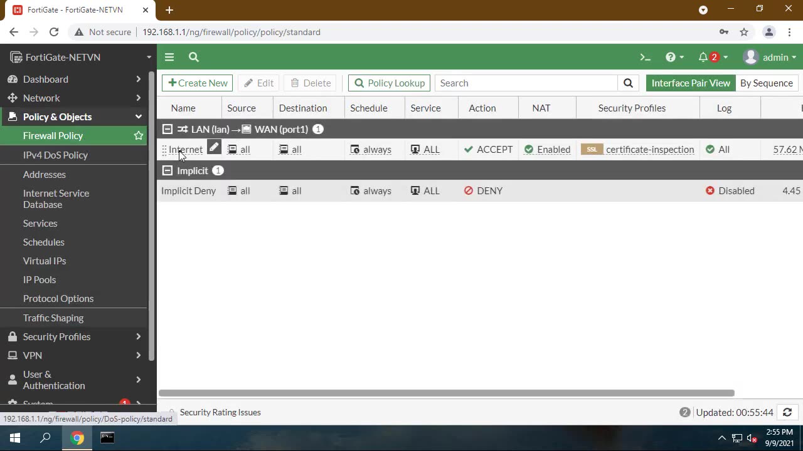Open the CLI console icon
This screenshot has width=803, height=451.
pos(645,57)
